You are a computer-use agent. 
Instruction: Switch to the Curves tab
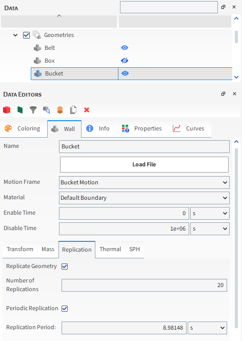(189, 128)
